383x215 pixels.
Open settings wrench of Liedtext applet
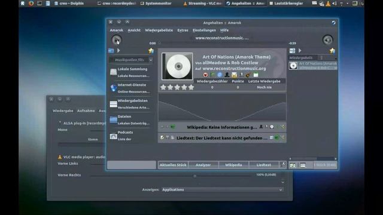pos(283,138)
